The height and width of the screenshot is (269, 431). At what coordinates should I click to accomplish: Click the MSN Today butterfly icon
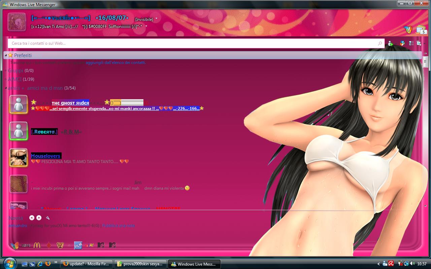pos(408,30)
